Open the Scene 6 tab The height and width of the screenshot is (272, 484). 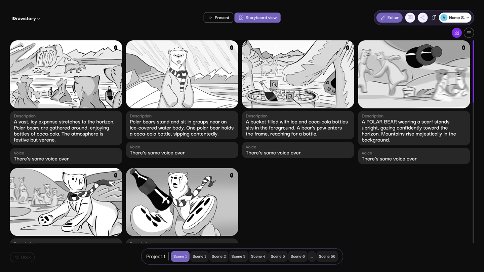coord(298,257)
